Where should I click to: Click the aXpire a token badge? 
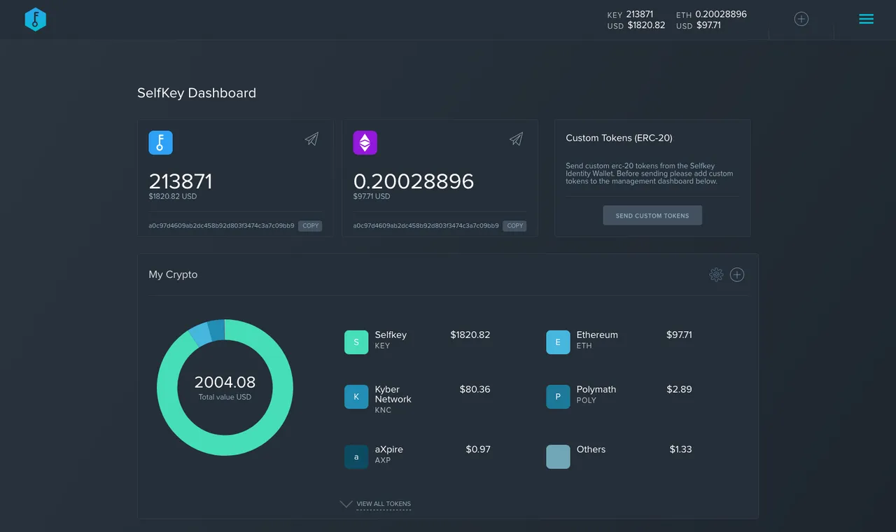tap(356, 457)
